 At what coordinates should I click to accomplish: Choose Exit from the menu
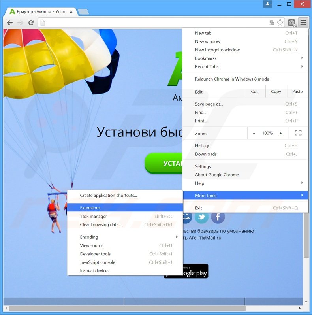245,208
